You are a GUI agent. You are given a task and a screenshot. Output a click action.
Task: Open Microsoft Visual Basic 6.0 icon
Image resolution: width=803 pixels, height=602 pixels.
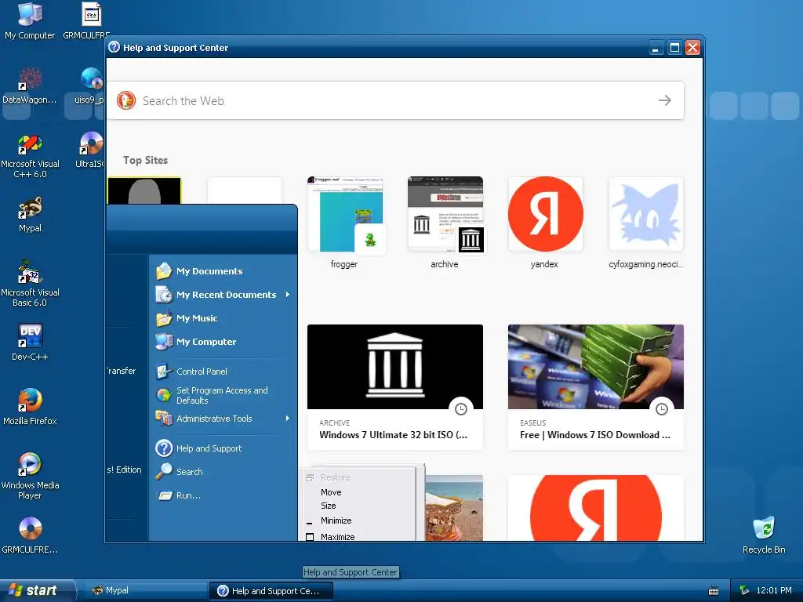tap(30, 283)
